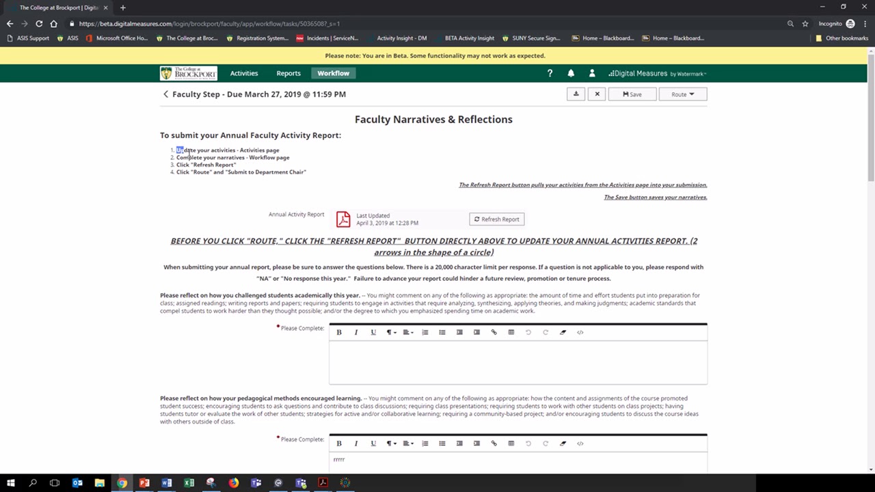The image size is (875, 492).
Task: Increase indent in academic challenge editor
Action: click(x=476, y=332)
